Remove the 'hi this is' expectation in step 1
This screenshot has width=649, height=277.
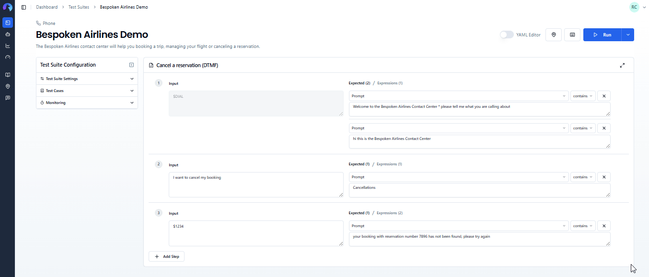point(604,128)
